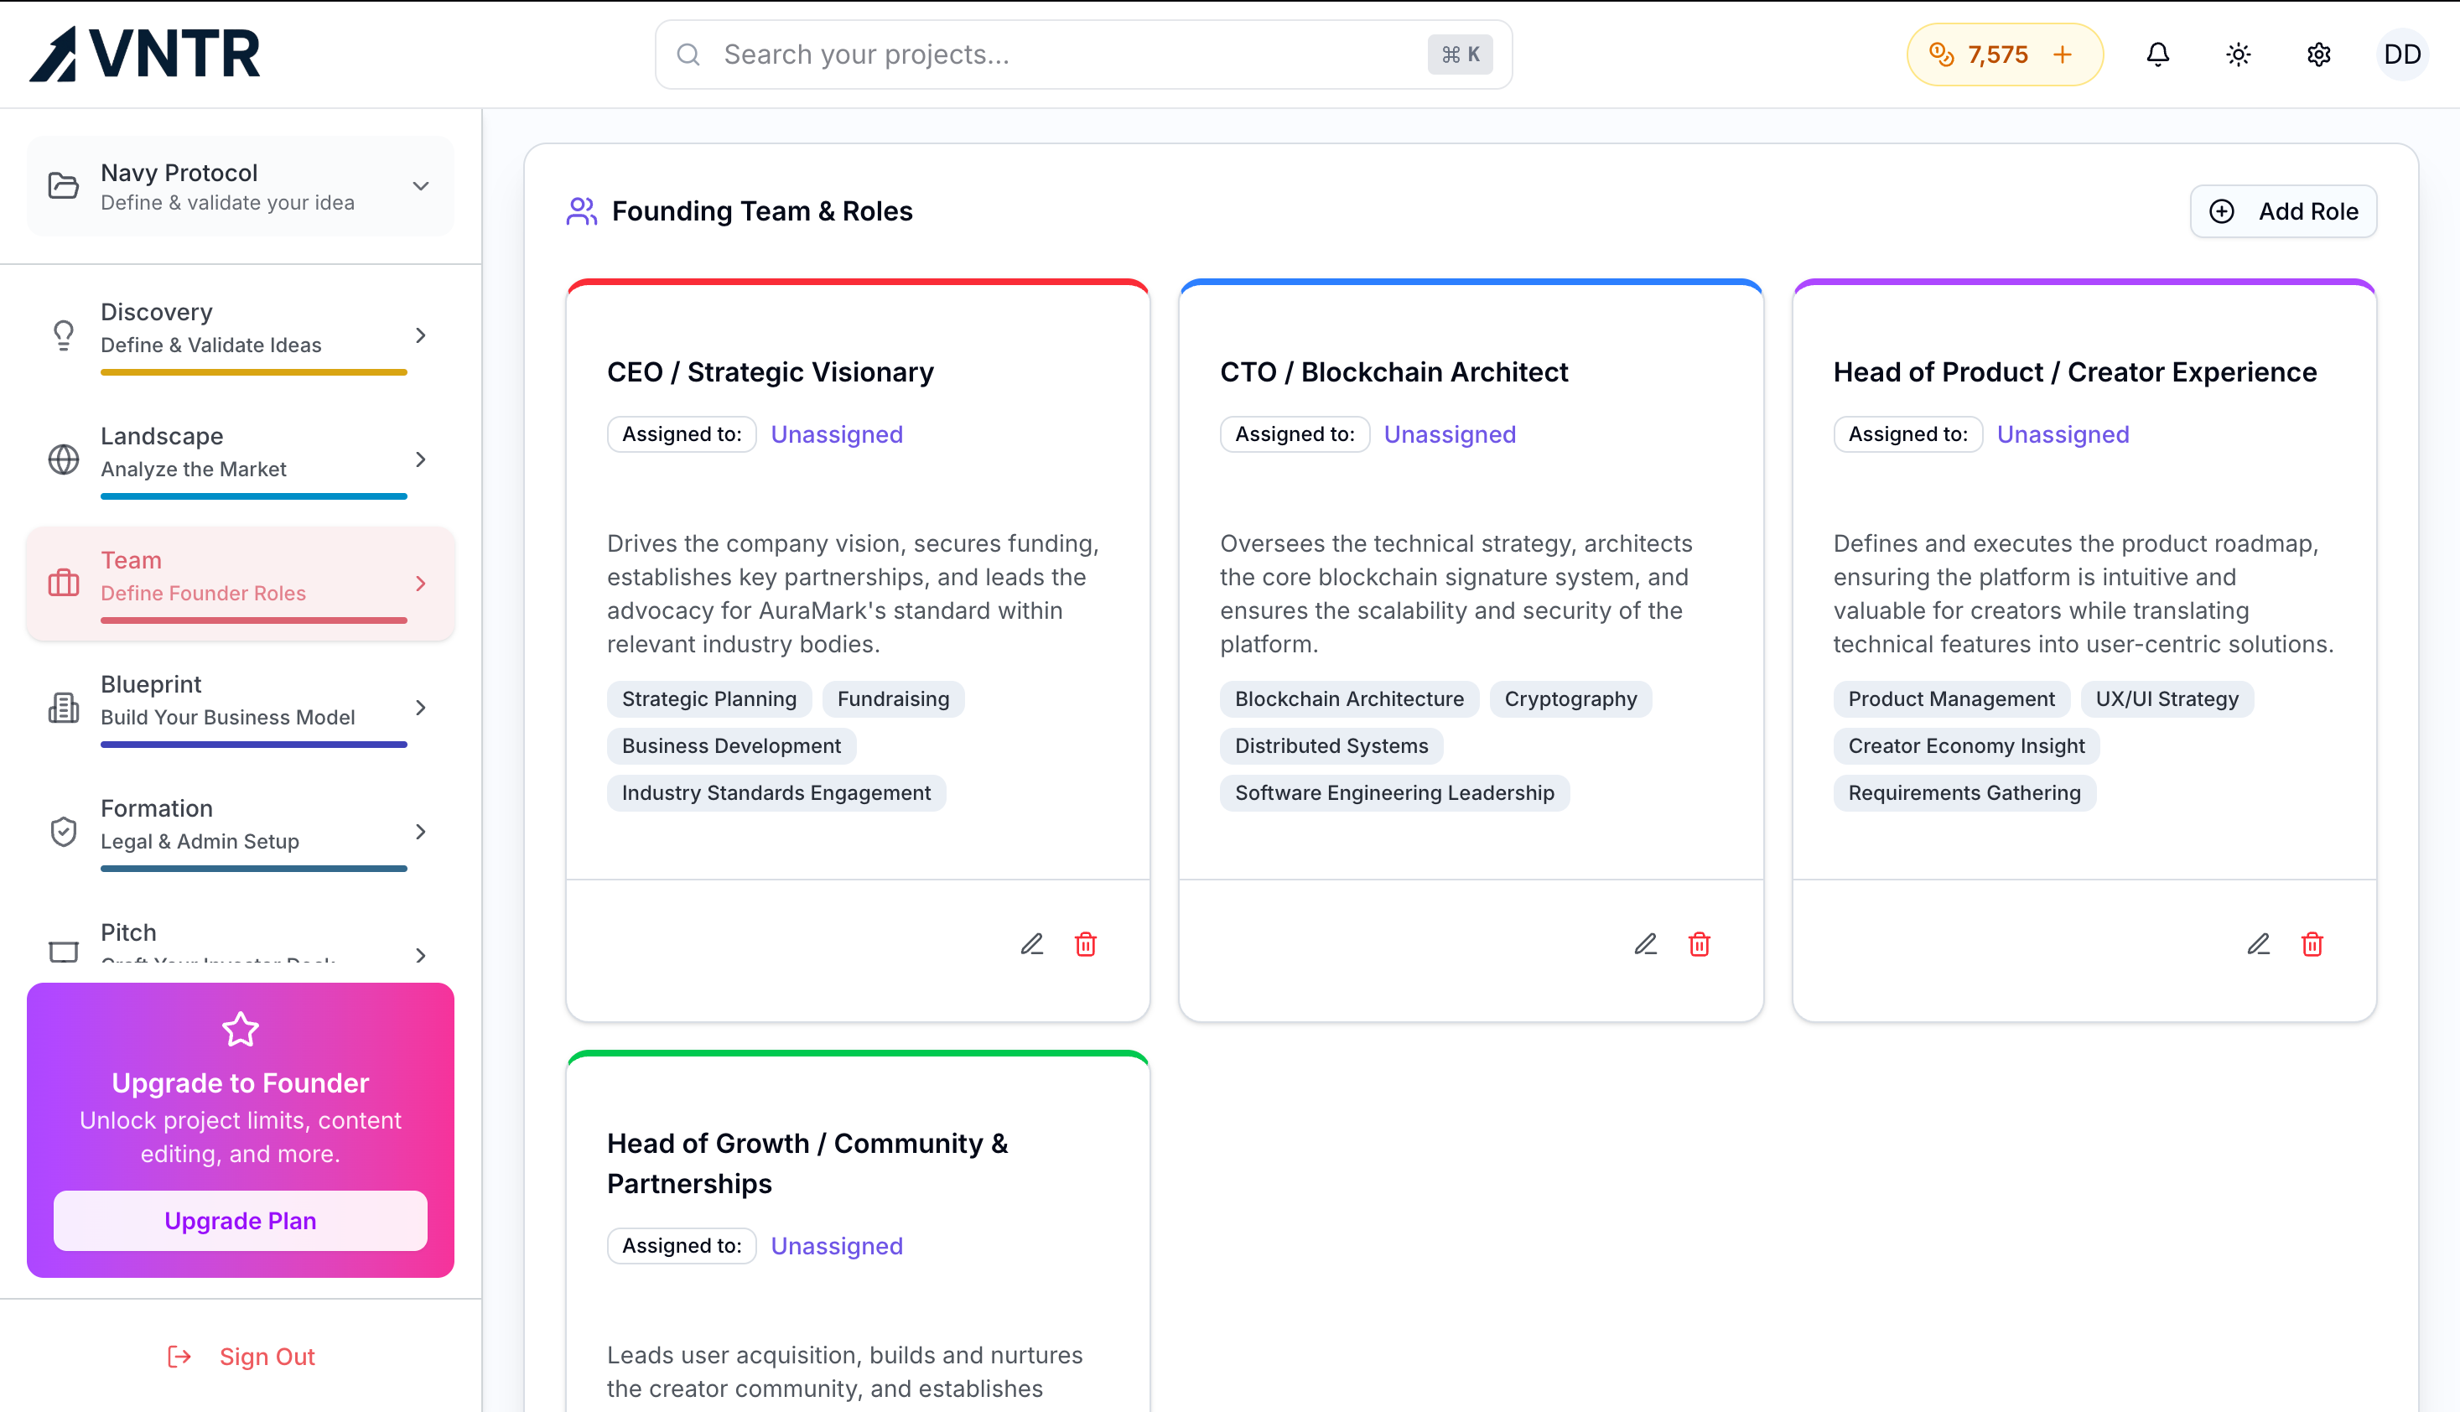Click the Add Role button
The image size is (2460, 1412).
(2282, 211)
